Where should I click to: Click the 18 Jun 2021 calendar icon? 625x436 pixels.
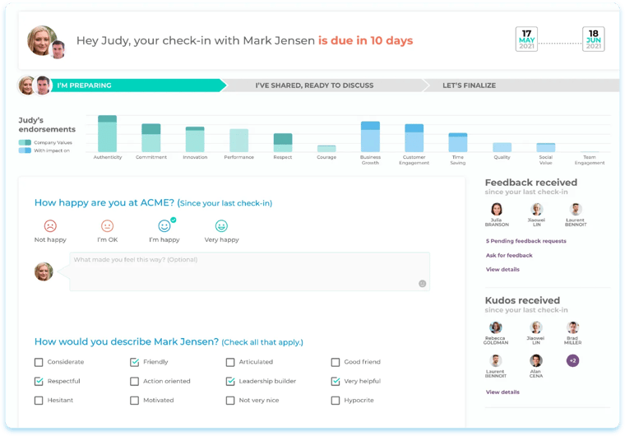pyautogui.click(x=594, y=39)
